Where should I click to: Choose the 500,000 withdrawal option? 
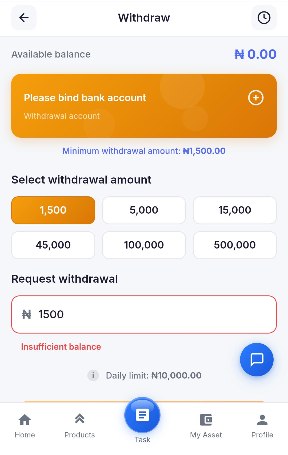coord(235,245)
